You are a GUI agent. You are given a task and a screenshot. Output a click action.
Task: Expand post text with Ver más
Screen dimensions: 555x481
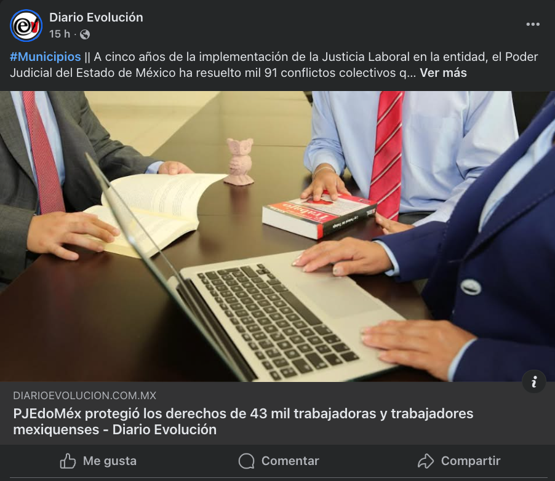443,73
